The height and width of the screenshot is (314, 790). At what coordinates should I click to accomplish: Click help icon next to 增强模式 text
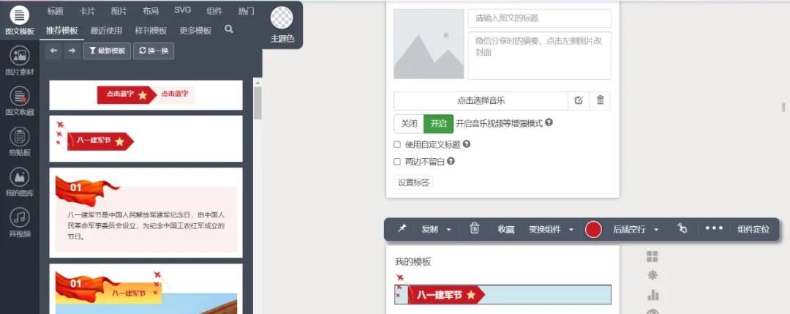(x=549, y=122)
